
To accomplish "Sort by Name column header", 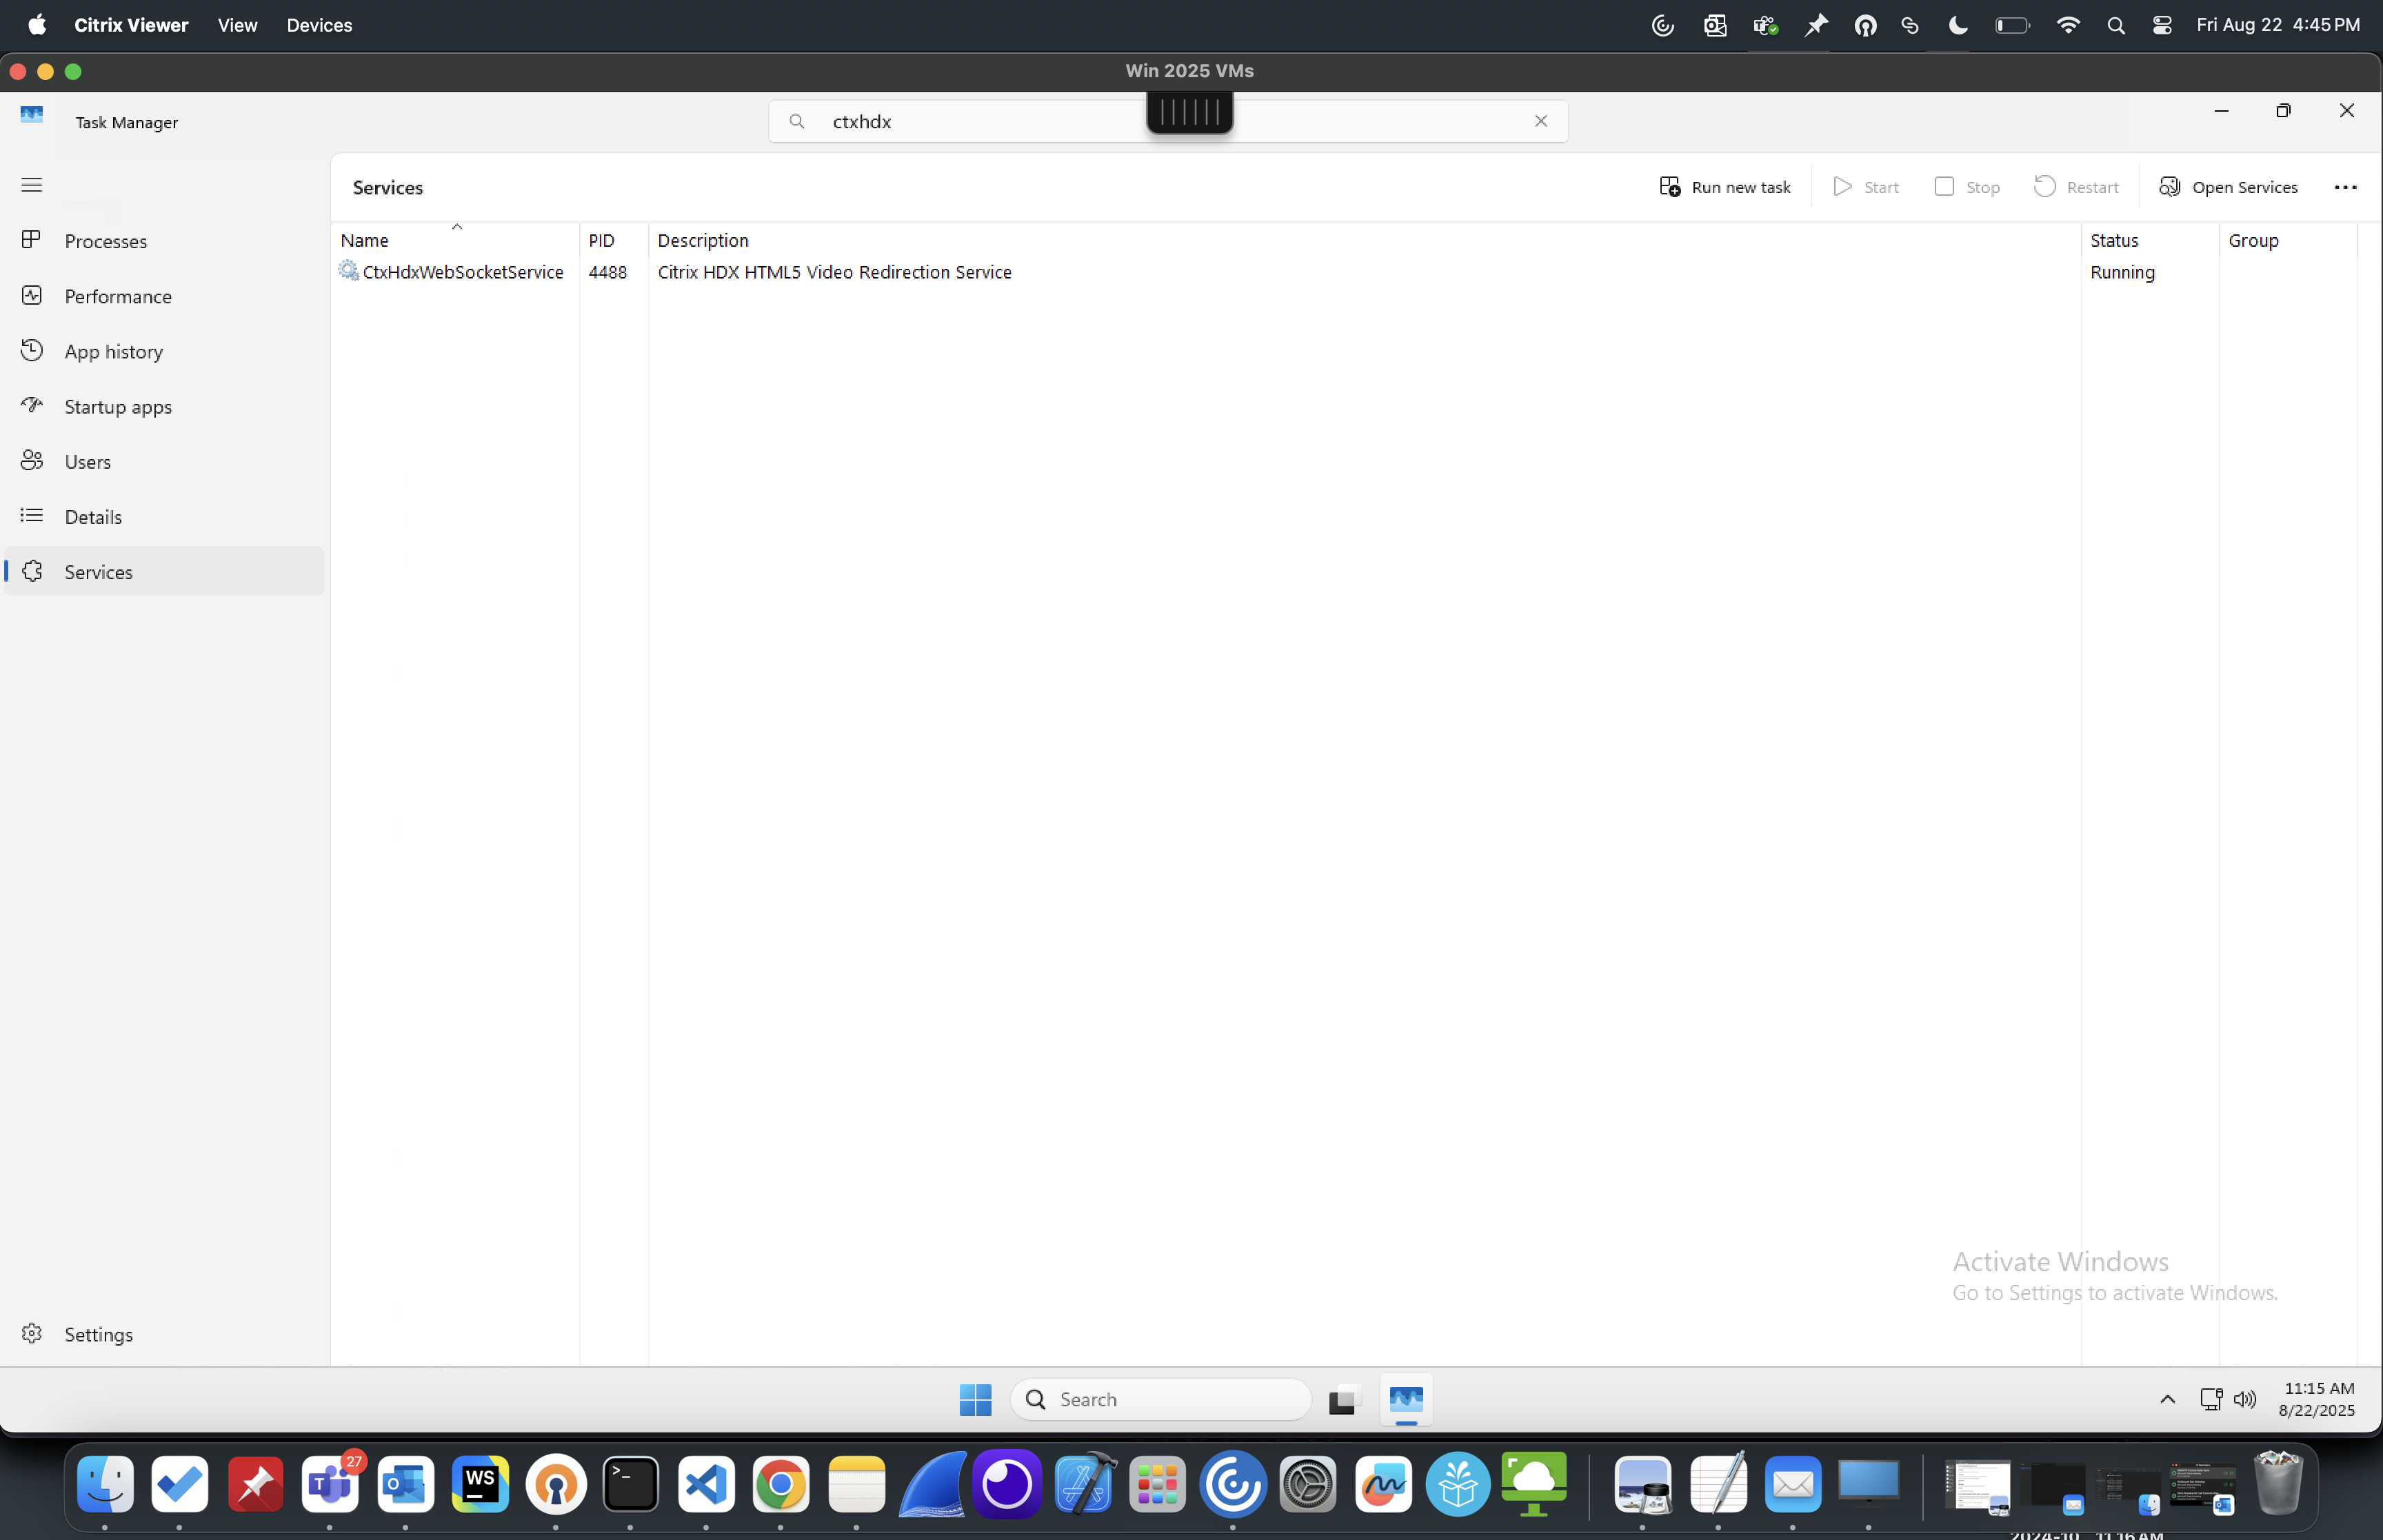I will (x=455, y=240).
